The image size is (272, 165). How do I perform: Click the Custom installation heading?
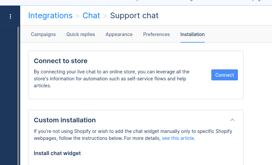65,120
